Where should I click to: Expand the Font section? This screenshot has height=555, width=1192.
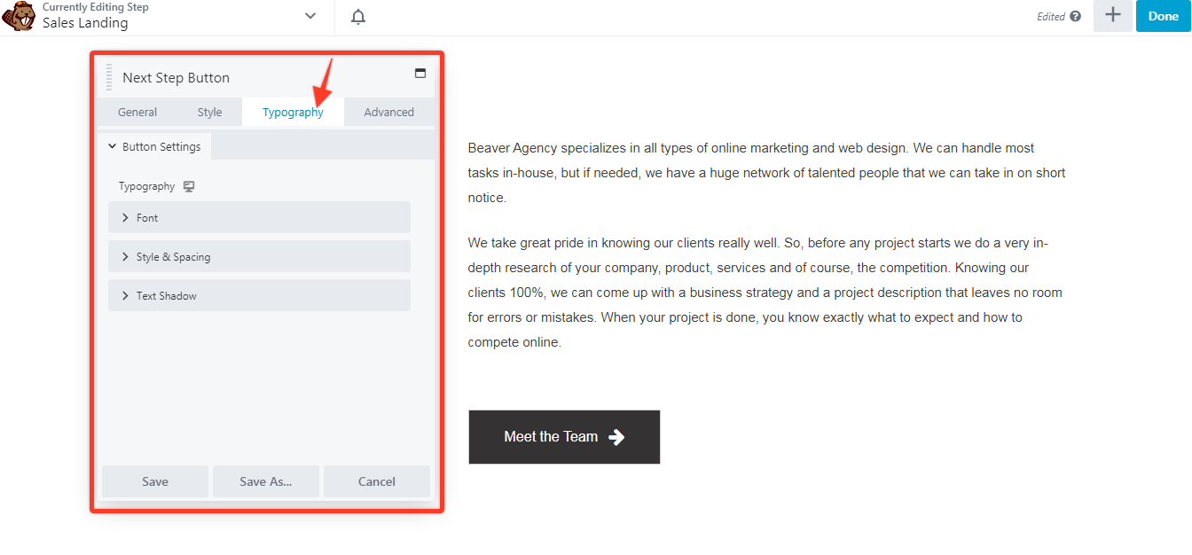pyautogui.click(x=259, y=217)
